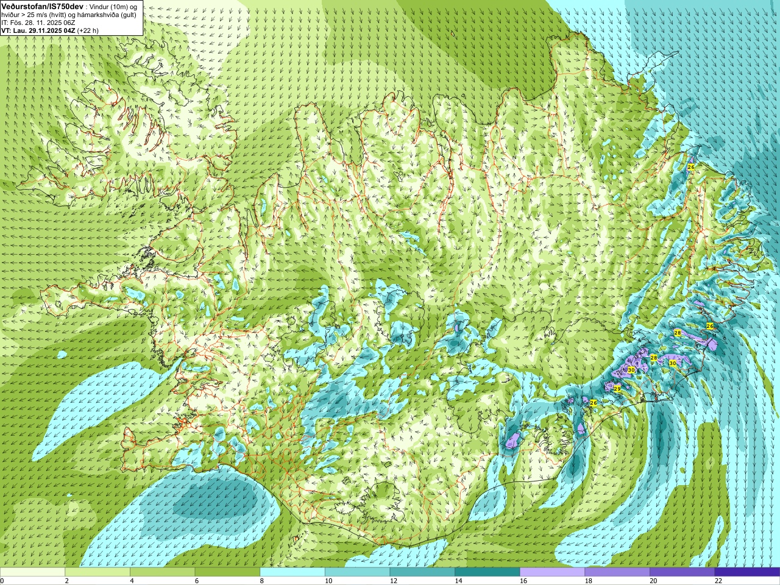Click the legend scale label "4"
Viewport: 780px width, 585px height.
(x=132, y=581)
